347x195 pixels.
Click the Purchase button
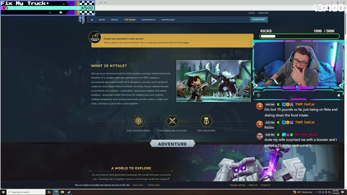coord(259,19)
